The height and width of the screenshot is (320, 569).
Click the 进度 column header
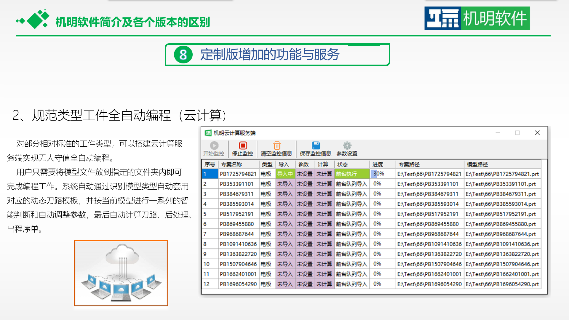click(x=382, y=164)
